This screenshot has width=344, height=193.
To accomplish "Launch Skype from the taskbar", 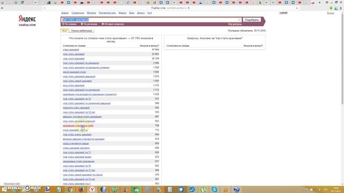I will 214,189.
